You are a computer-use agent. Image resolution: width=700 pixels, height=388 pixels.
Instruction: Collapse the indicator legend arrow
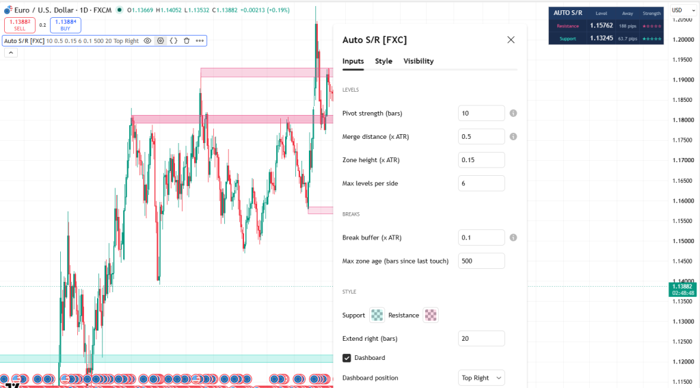click(x=11, y=53)
